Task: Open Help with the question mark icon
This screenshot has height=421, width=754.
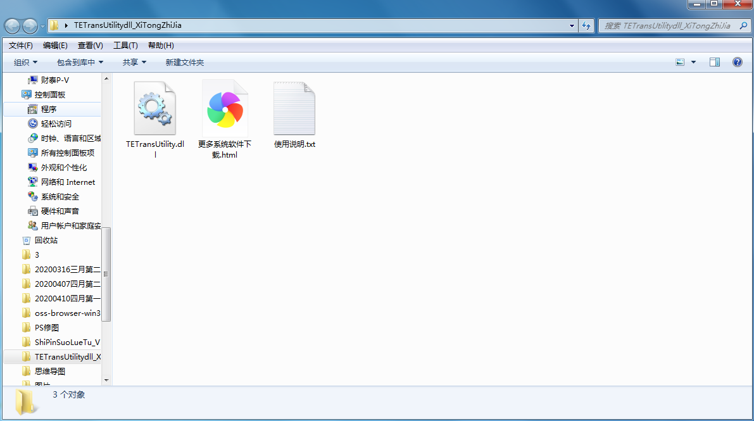Action: pos(737,62)
